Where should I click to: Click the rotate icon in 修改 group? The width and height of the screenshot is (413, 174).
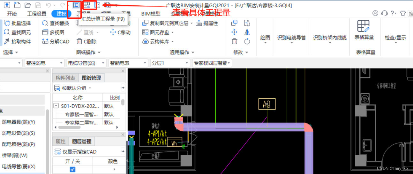(x=247, y=41)
